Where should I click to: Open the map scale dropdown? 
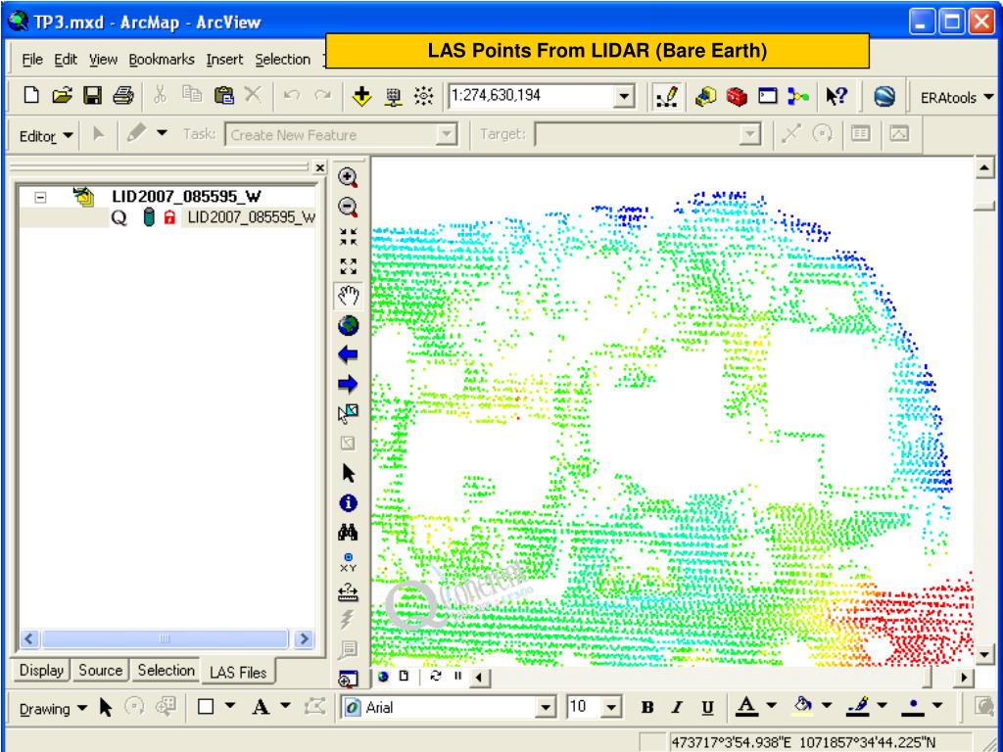click(x=625, y=97)
